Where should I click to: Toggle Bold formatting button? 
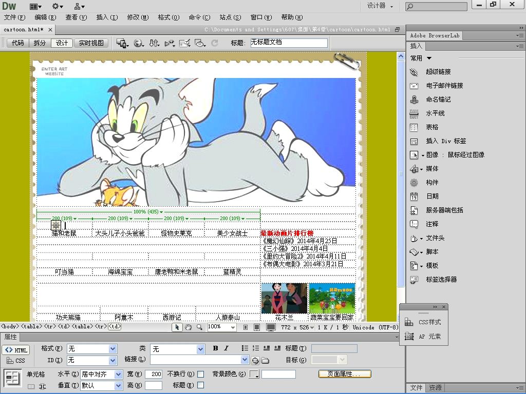[215, 348]
